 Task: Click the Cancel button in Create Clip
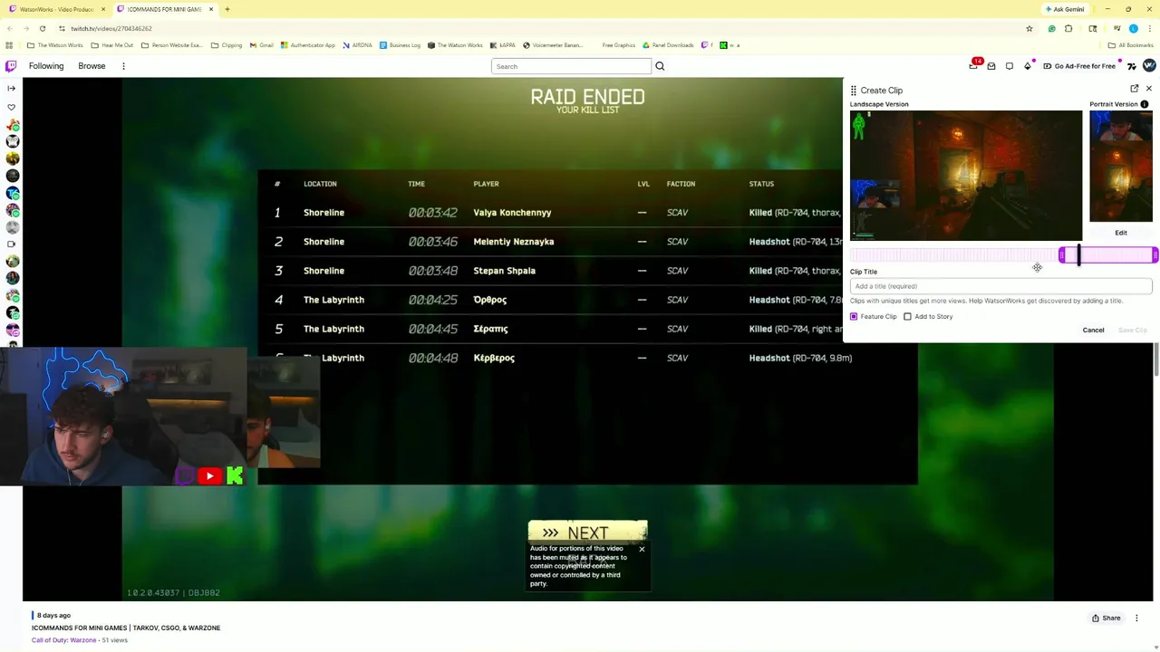1093,330
